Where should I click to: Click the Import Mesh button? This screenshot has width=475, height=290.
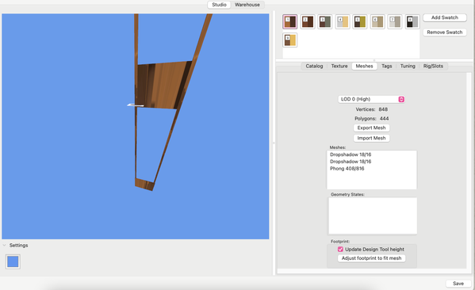(371, 138)
